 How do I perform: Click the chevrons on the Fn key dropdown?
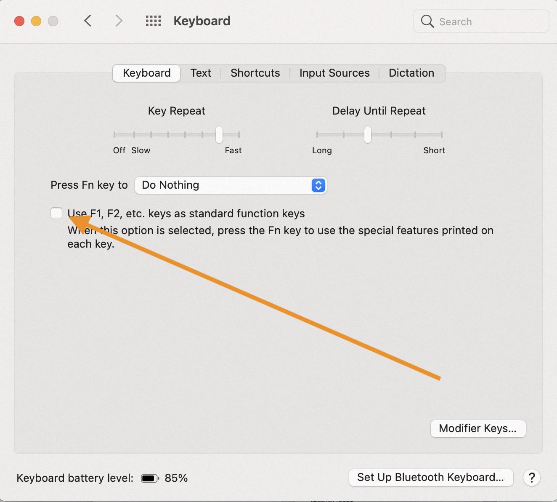point(318,185)
